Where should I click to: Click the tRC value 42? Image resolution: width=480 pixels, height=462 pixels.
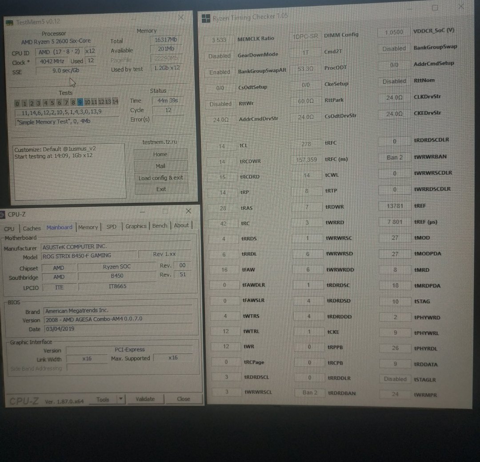223,223
